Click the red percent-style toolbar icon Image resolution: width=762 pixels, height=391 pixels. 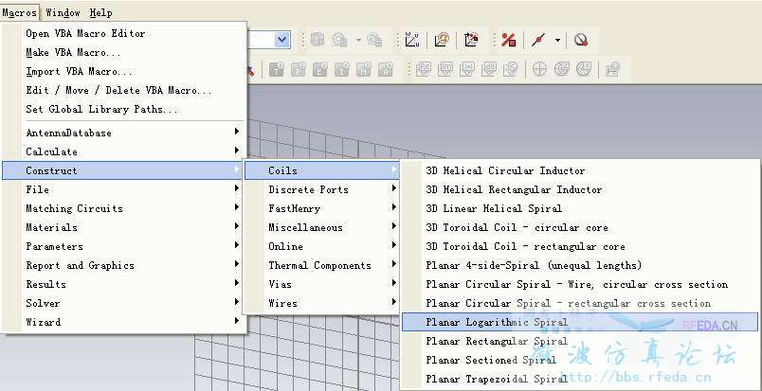pos(508,40)
